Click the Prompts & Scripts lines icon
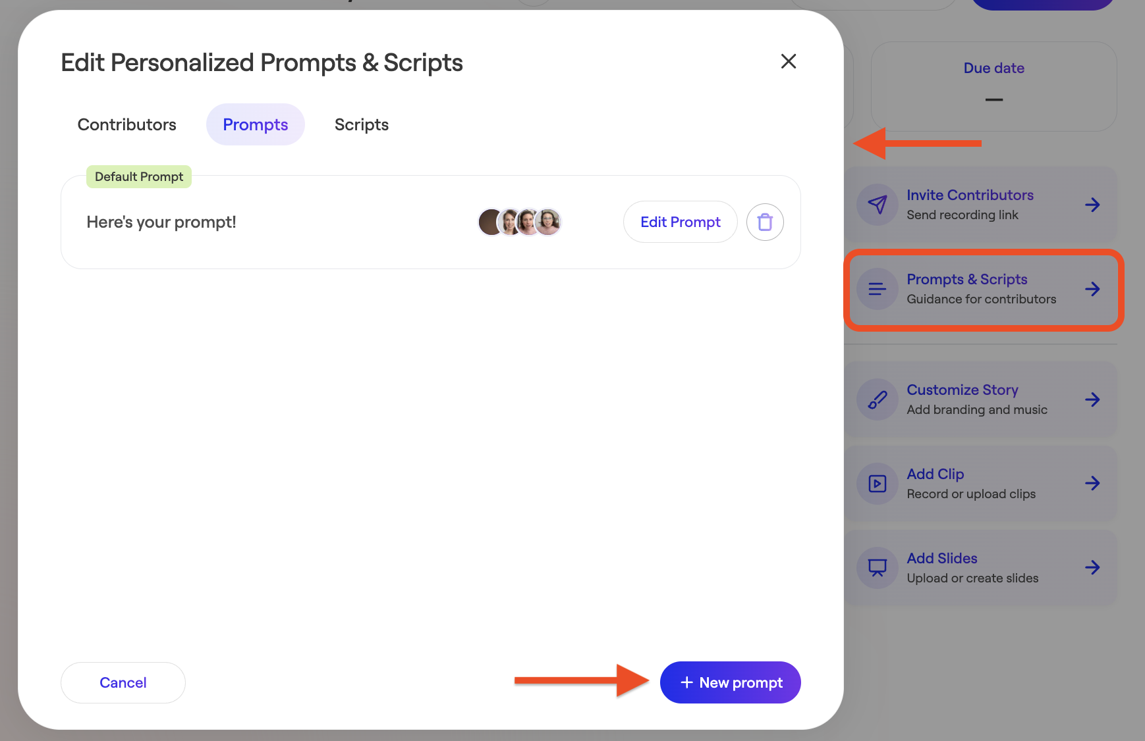This screenshot has height=741, width=1145. coord(877,289)
